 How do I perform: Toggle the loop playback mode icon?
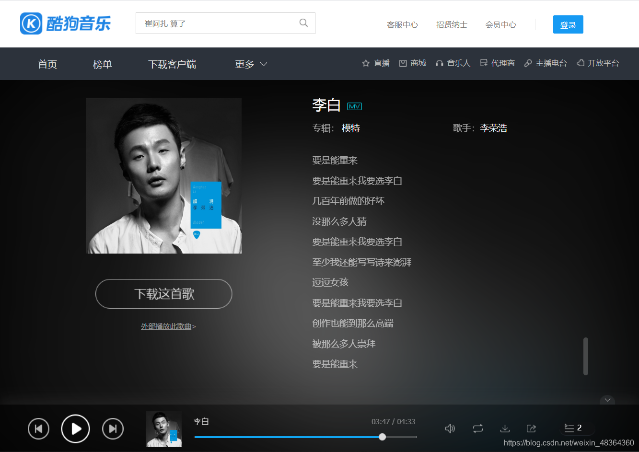click(x=478, y=428)
